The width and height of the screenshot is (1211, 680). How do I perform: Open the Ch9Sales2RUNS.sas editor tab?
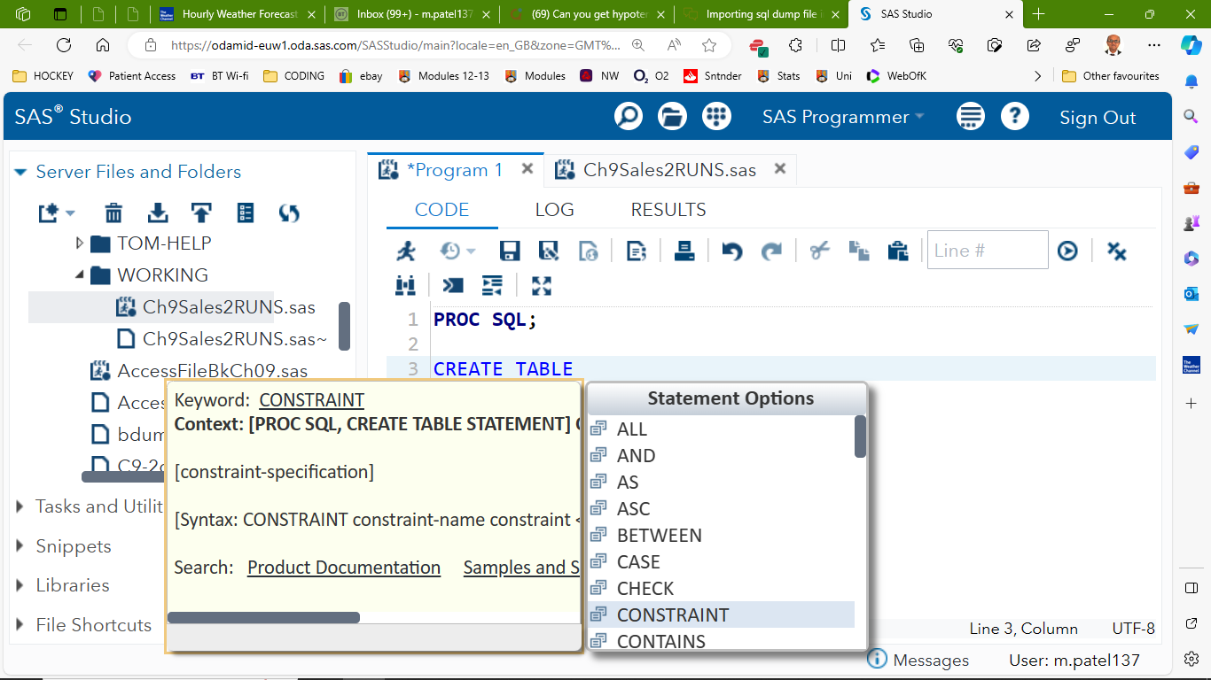point(668,170)
